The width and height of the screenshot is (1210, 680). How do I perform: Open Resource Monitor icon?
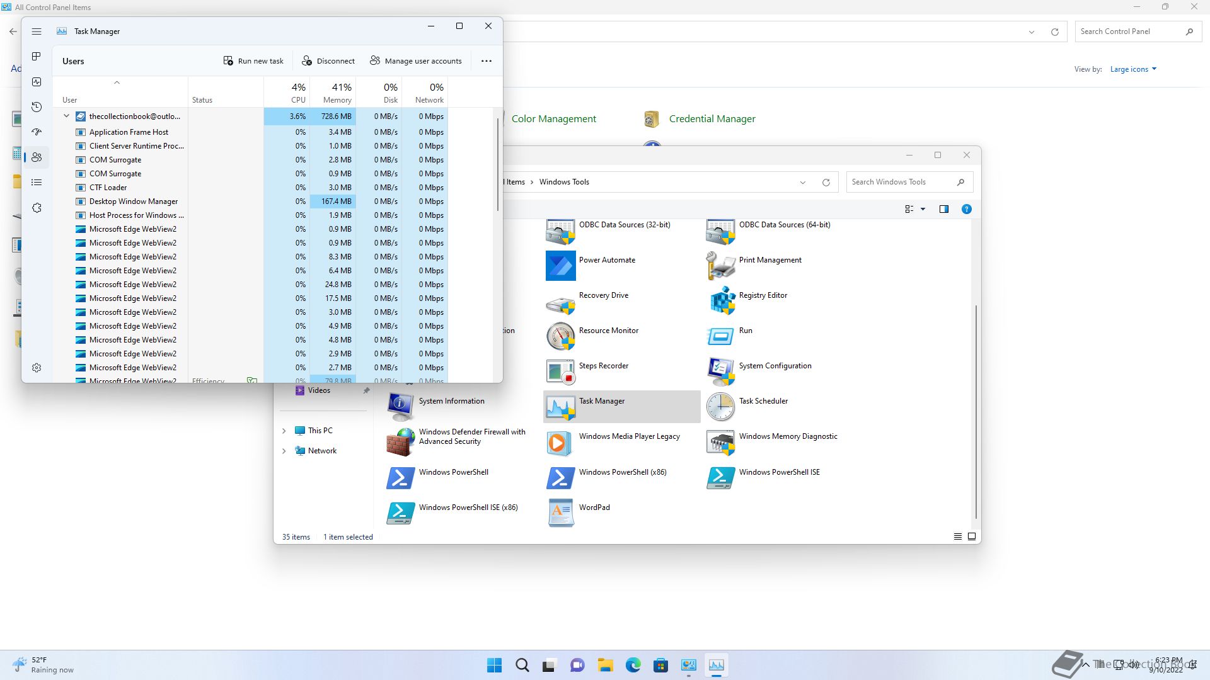(560, 337)
